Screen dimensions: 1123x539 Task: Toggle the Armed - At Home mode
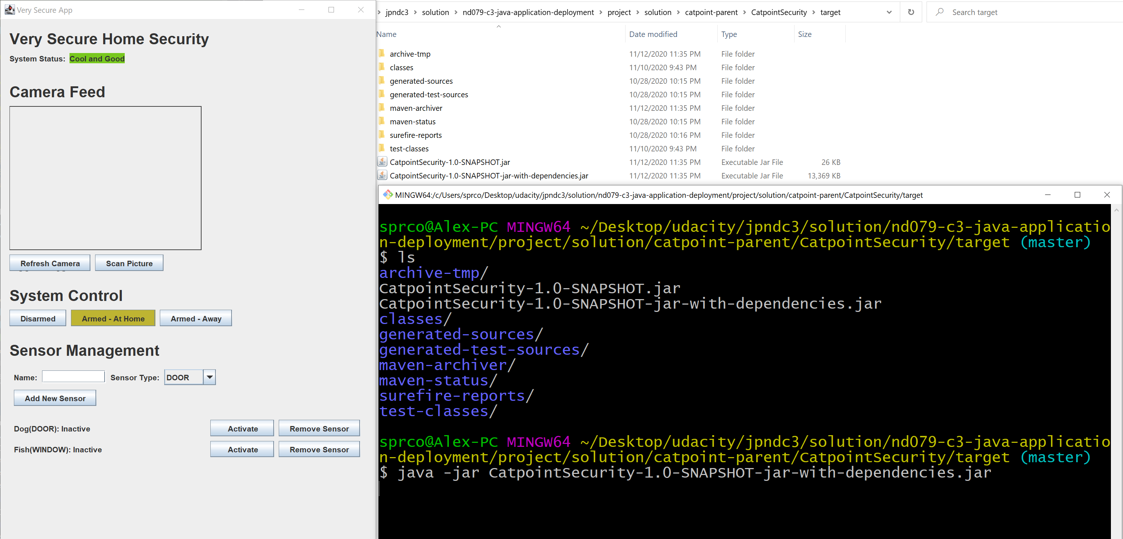tap(113, 318)
